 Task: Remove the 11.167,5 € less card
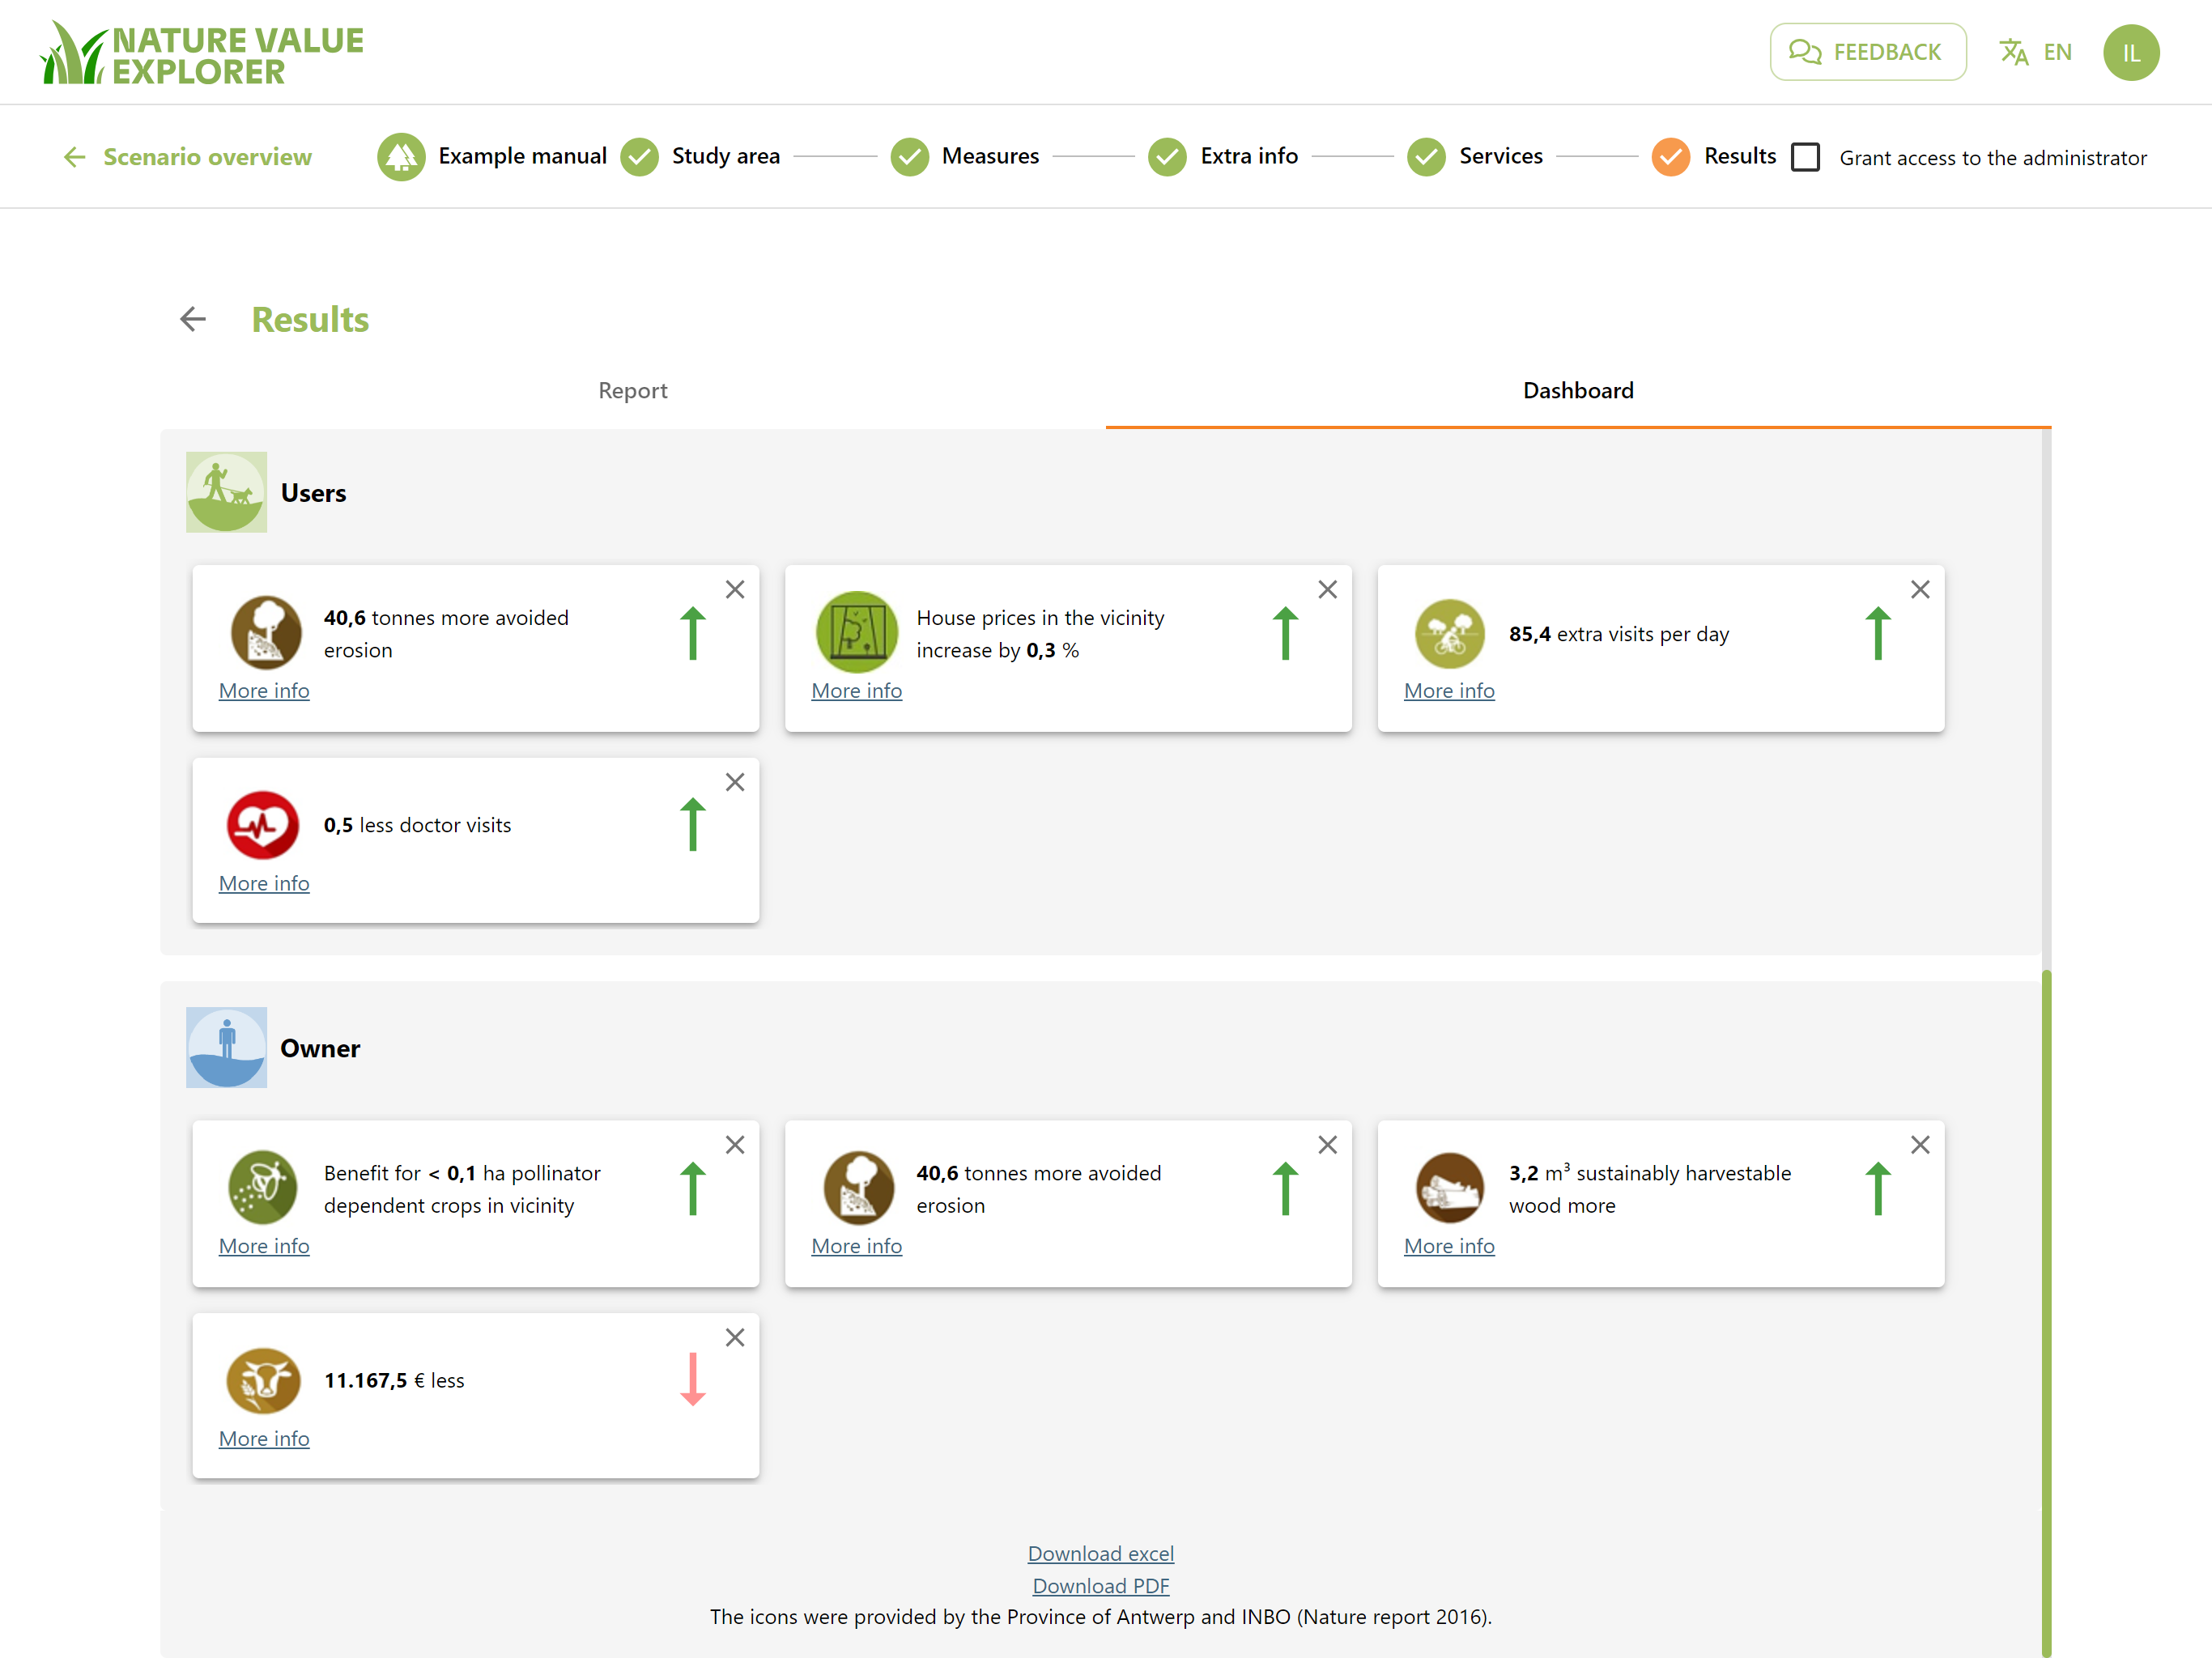735,1337
